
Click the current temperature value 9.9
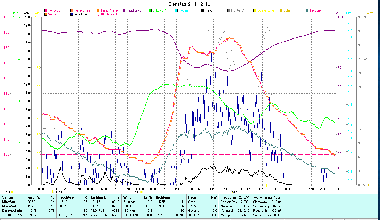tap(52, 215)
